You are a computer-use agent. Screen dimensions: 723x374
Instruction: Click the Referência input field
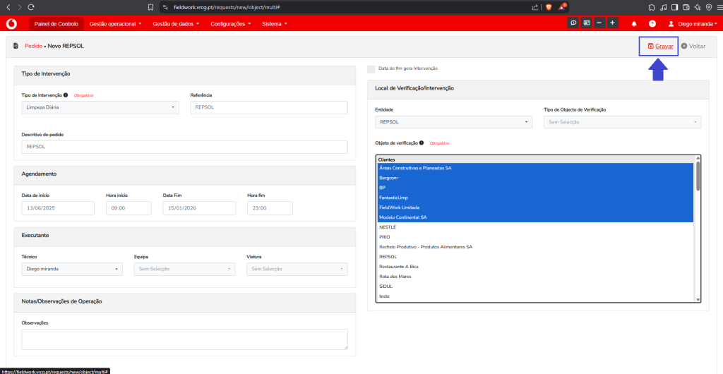tap(269, 107)
